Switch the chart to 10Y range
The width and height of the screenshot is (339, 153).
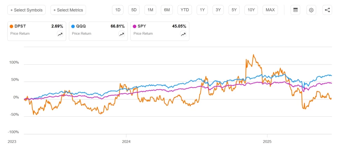(251, 10)
